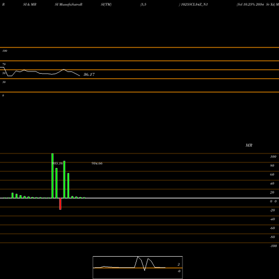Click the RSI 50 level label

click(4, 73)
